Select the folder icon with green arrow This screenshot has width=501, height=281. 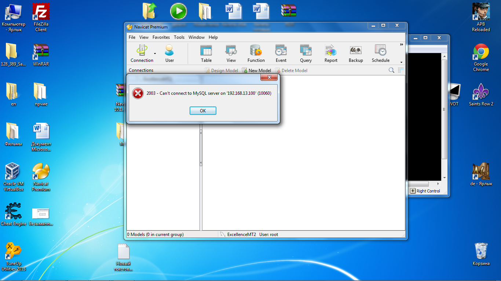tap(150, 11)
